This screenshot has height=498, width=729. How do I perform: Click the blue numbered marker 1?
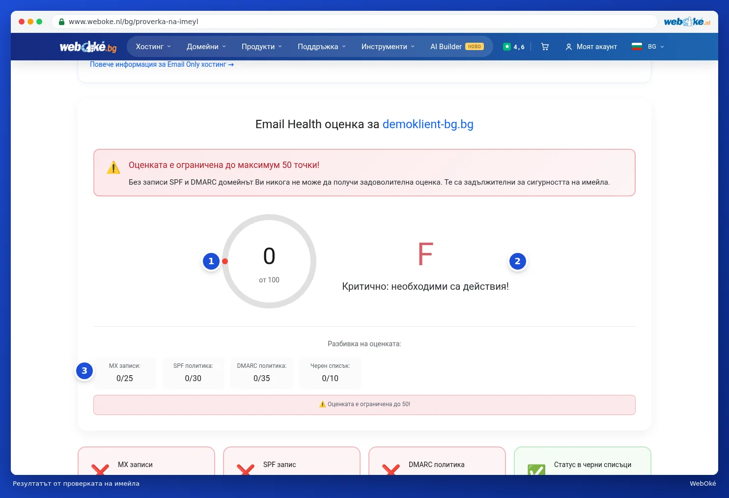click(x=211, y=261)
